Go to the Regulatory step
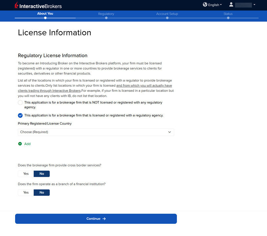 click(x=106, y=14)
